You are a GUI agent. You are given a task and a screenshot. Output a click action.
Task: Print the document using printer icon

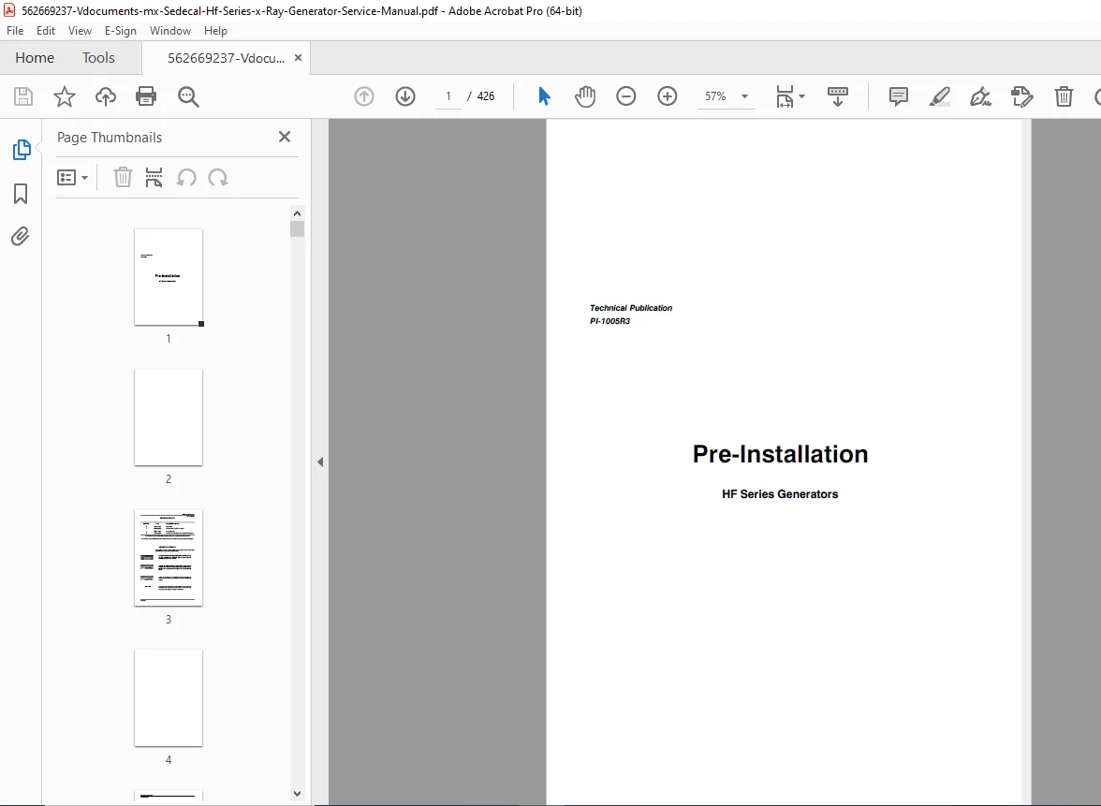point(146,96)
